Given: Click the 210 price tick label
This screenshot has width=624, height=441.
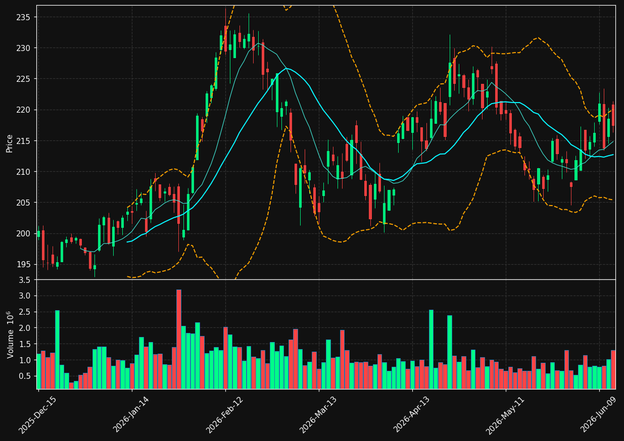Looking at the screenshot, I should click(24, 172).
